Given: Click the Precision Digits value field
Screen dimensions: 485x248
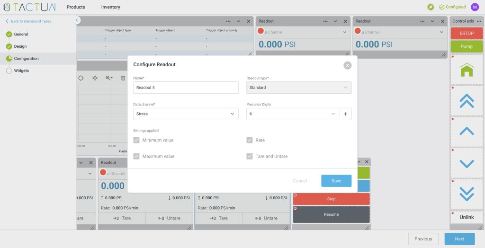Looking at the screenshot, I should 287,114.
